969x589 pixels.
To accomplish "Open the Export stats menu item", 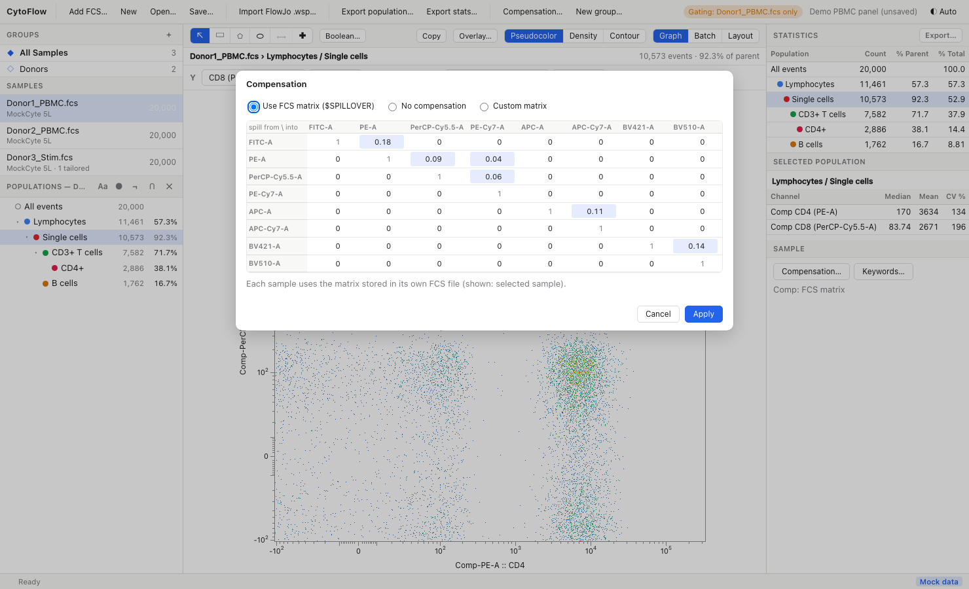I will tap(452, 12).
